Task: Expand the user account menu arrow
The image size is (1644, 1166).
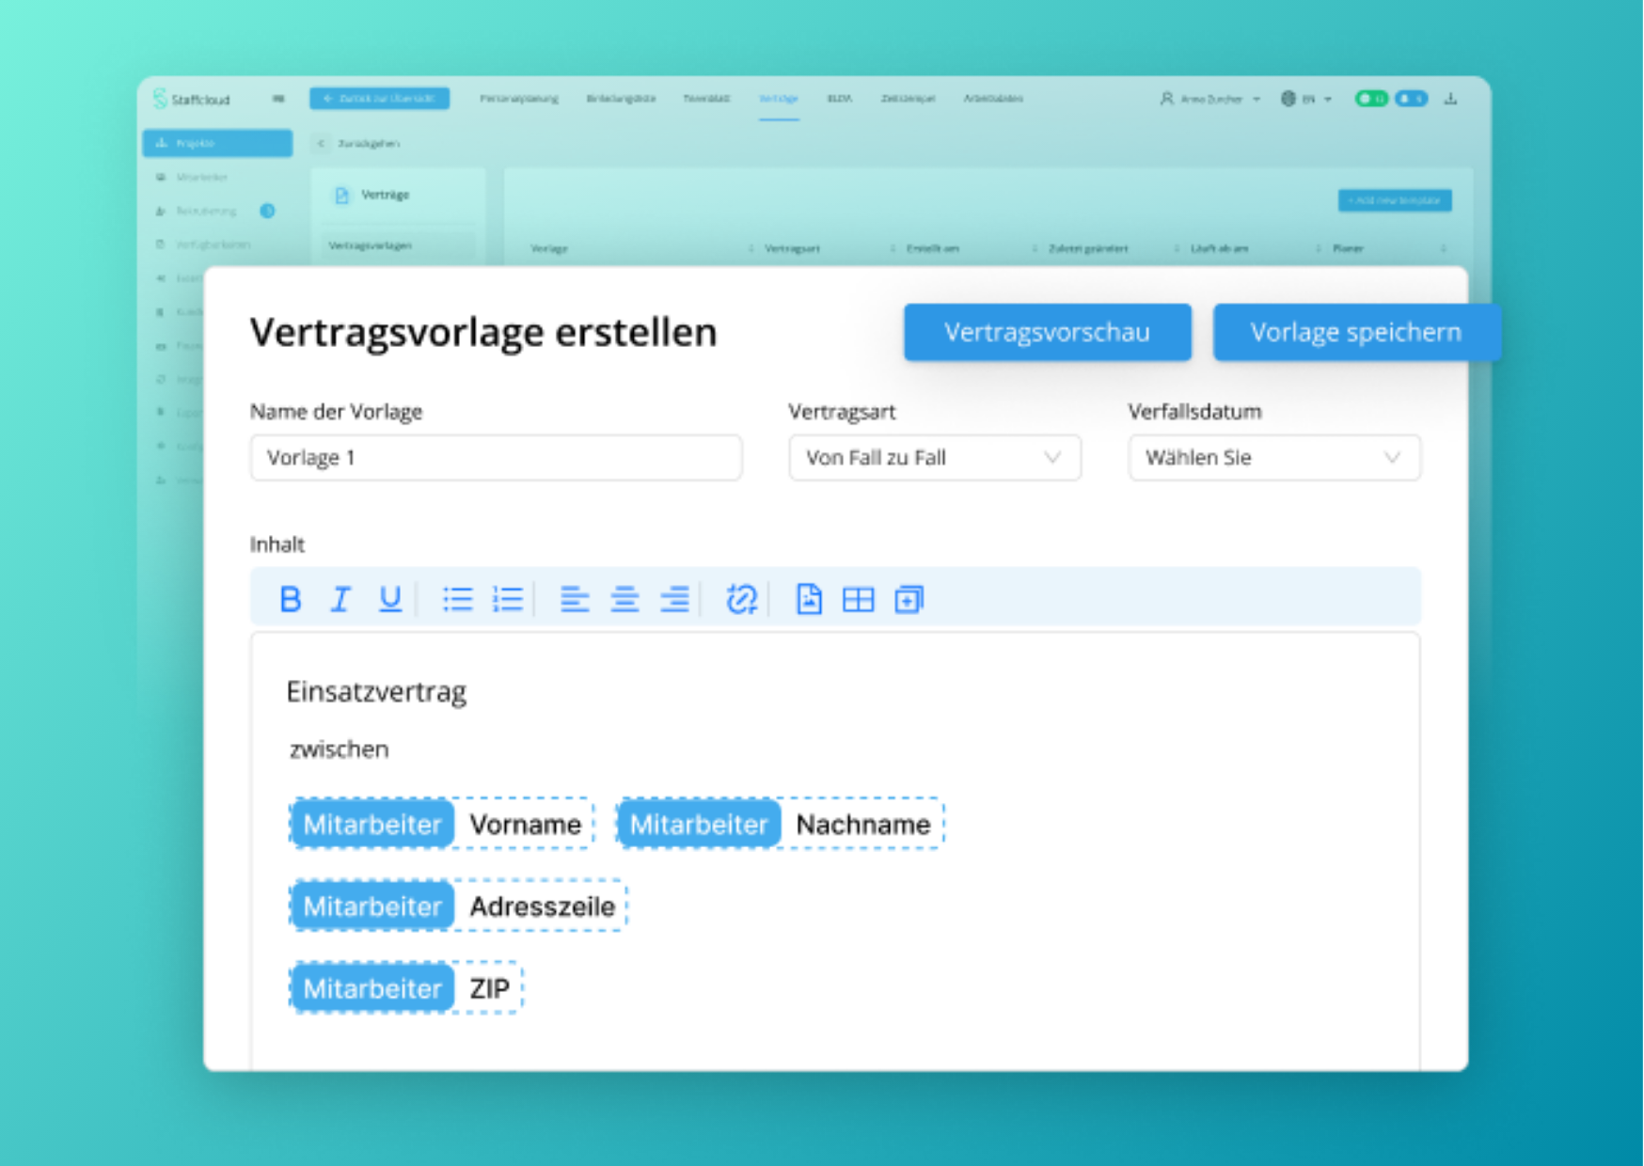Action: point(1257,100)
